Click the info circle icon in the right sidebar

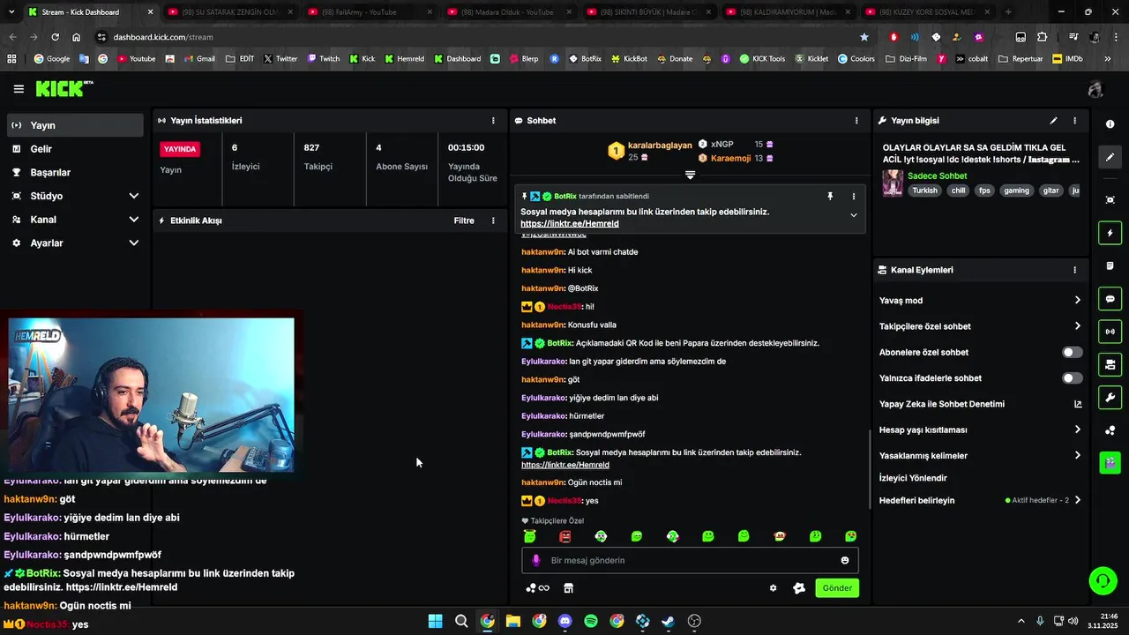1110,124
